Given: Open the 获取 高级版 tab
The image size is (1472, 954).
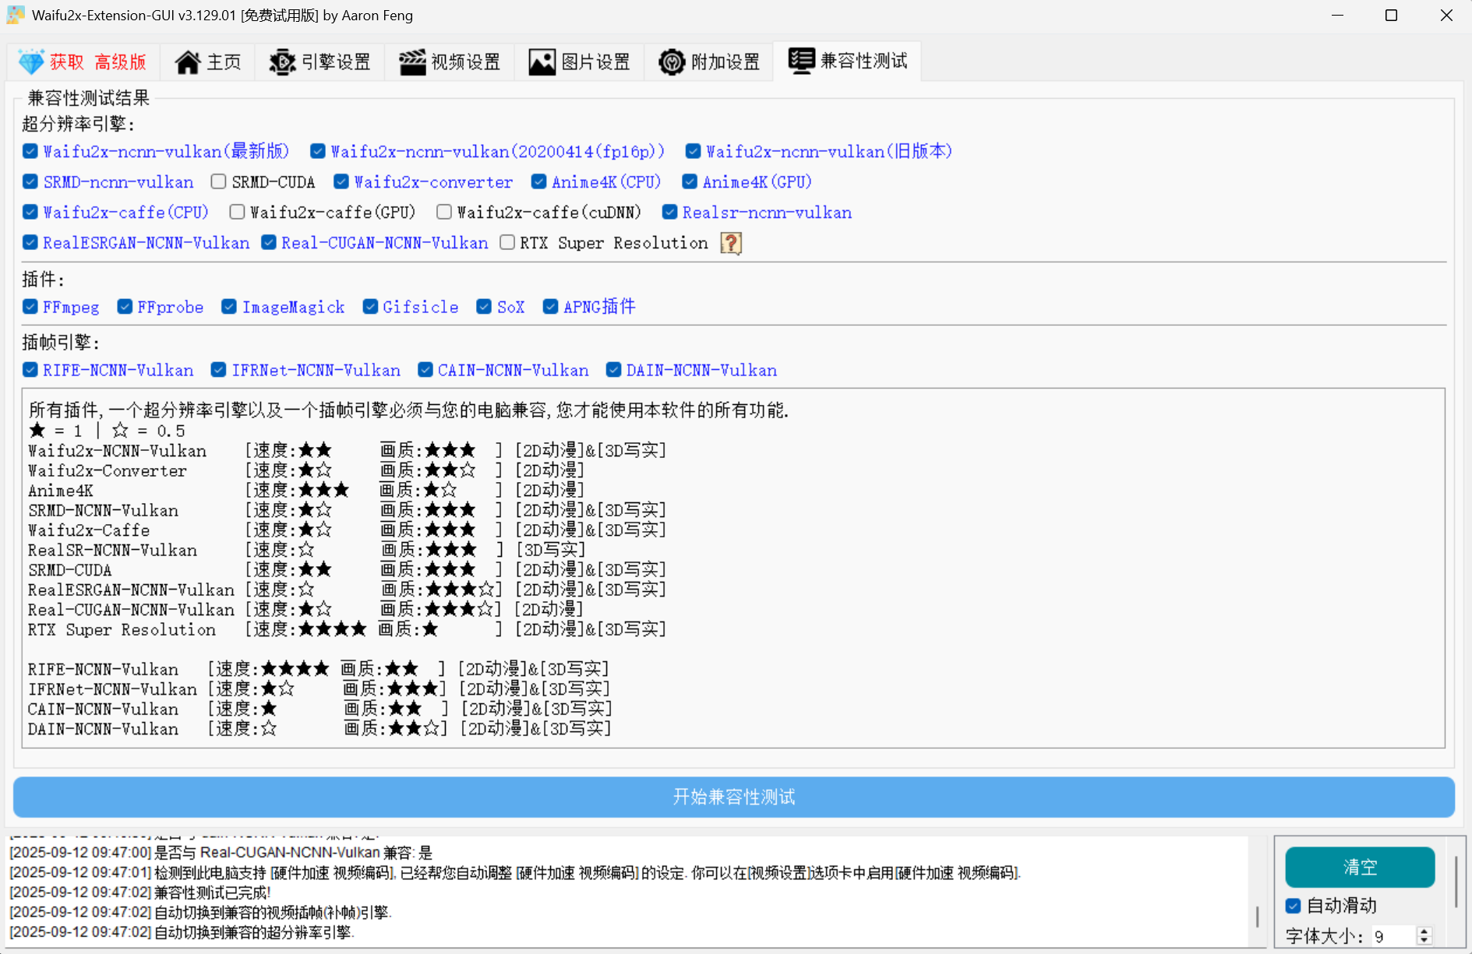Looking at the screenshot, I should (x=83, y=62).
